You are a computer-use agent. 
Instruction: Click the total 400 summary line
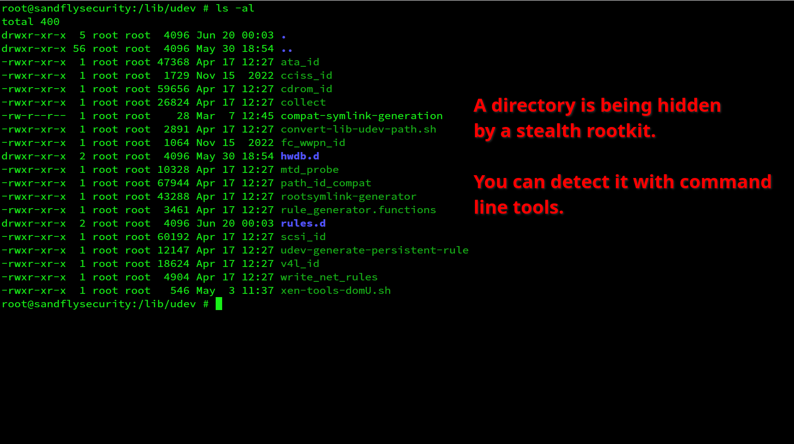31,21
